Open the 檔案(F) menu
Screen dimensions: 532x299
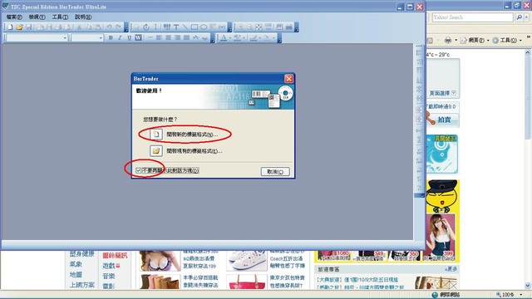click(x=14, y=17)
